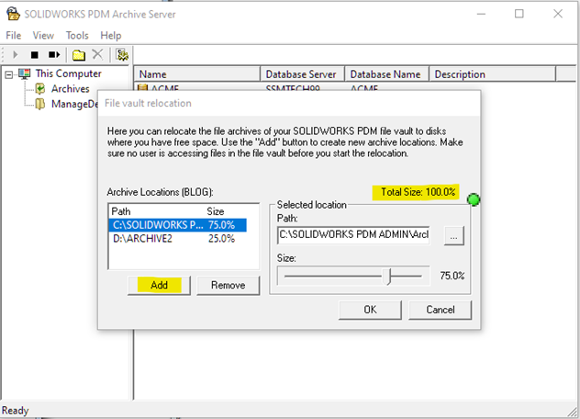Viewport: 580px width, 419px height.
Task: Open the View menu
Action: [43, 35]
